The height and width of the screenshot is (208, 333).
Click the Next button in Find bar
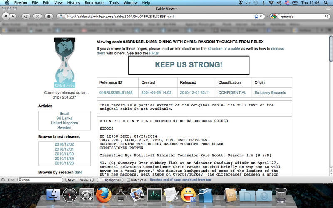(71, 180)
